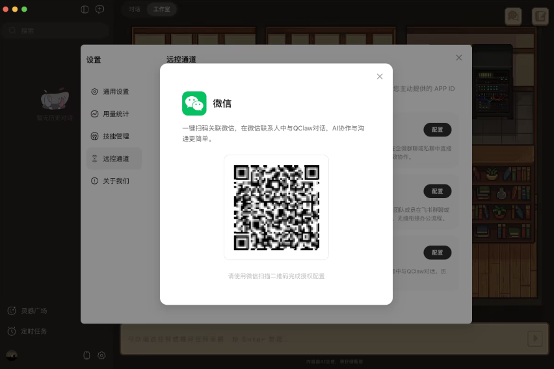Viewport: 554px width, 369px height.
Task: Click the 暂无历史对话 text
Action: [55, 118]
